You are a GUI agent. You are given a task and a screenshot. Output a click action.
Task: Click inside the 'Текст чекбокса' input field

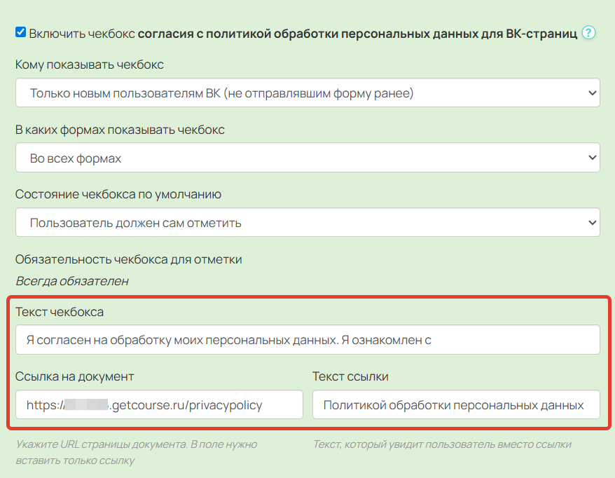[308, 339]
